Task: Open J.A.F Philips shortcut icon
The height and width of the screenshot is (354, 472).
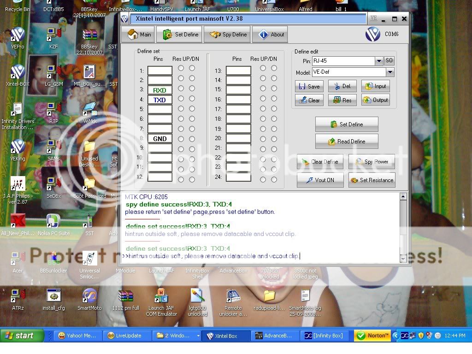Action: (18, 184)
